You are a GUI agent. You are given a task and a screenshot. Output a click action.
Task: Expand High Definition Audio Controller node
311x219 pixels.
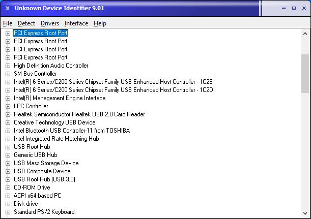8,66
